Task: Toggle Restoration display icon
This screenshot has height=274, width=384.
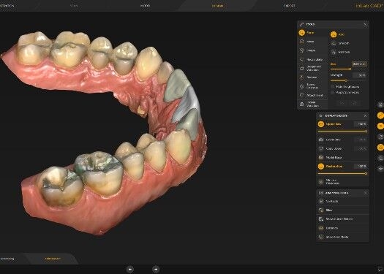Action: [x=321, y=167]
